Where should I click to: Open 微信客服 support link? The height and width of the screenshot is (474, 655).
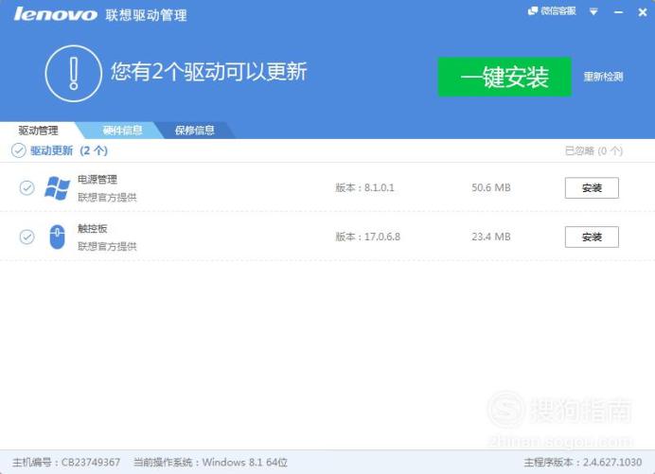pyautogui.click(x=552, y=11)
